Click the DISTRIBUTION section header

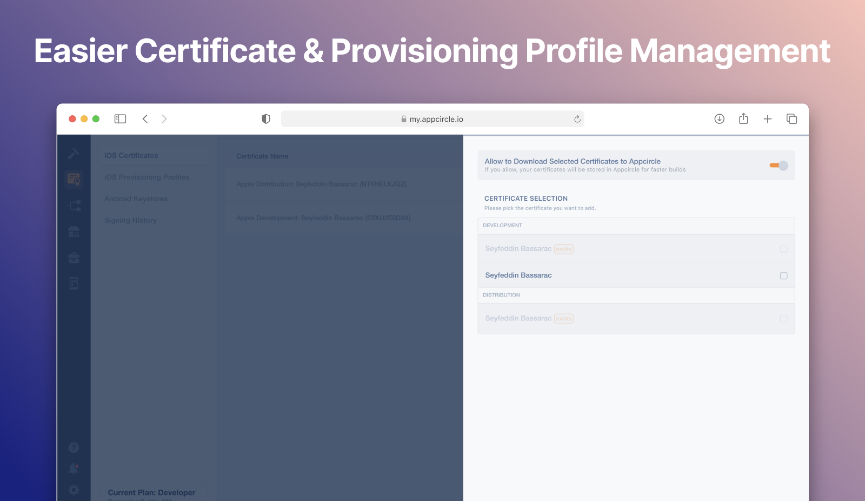[636, 295]
